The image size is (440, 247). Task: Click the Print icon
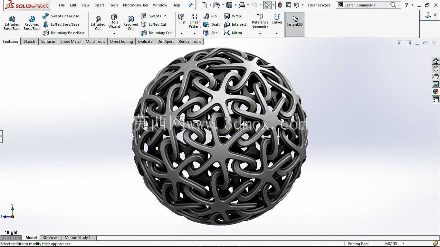(x=242, y=5)
